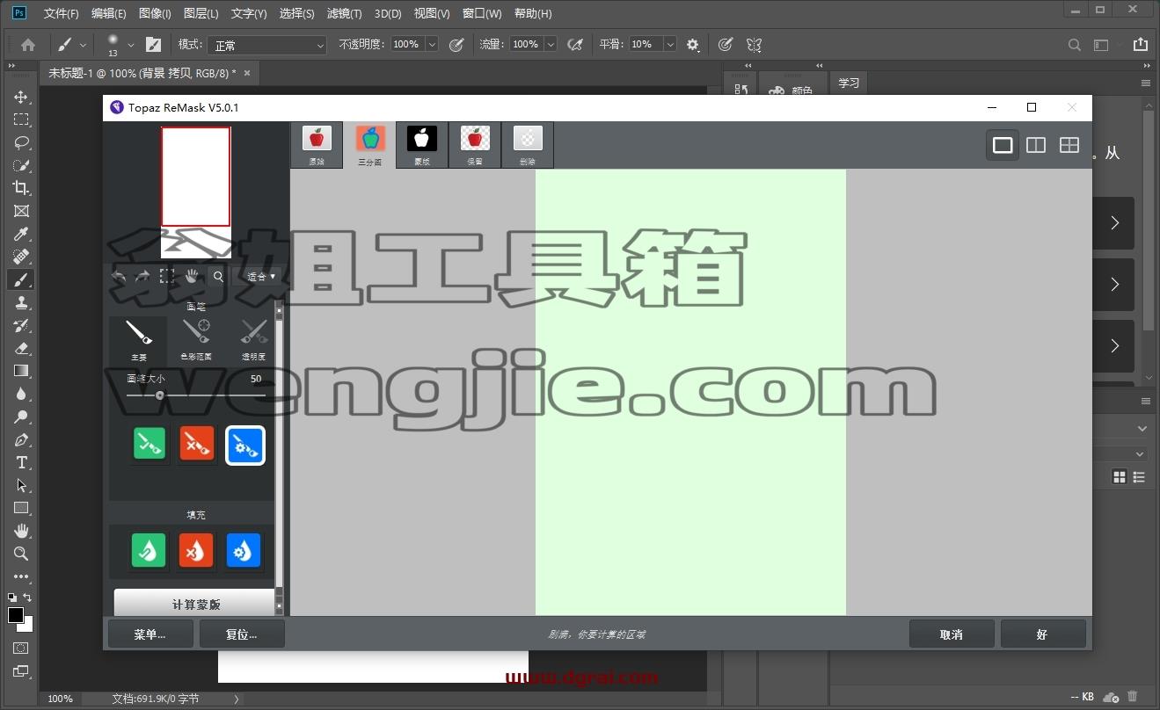Select the red cut brush
The width and height of the screenshot is (1160, 710).
click(196, 446)
